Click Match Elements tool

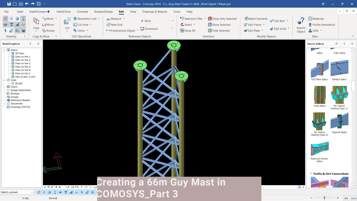(256, 19)
